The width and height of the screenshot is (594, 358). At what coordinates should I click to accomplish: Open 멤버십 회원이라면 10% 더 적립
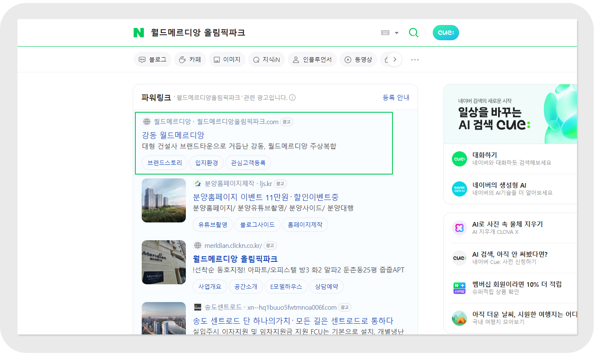(x=517, y=284)
